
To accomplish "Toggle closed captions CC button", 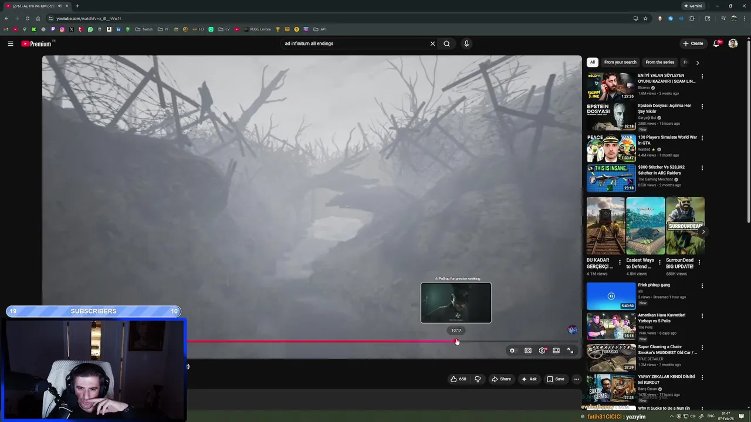I will (528, 350).
